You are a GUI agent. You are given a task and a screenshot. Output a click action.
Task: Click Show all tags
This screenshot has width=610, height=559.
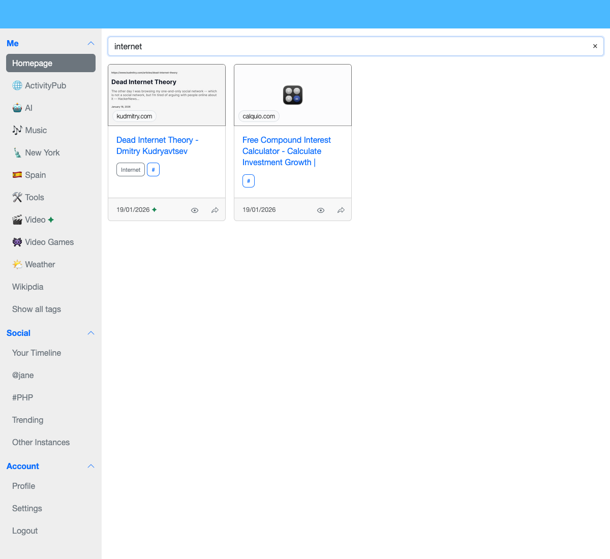point(37,309)
